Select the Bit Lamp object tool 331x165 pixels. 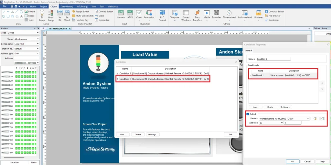pos(42,15)
